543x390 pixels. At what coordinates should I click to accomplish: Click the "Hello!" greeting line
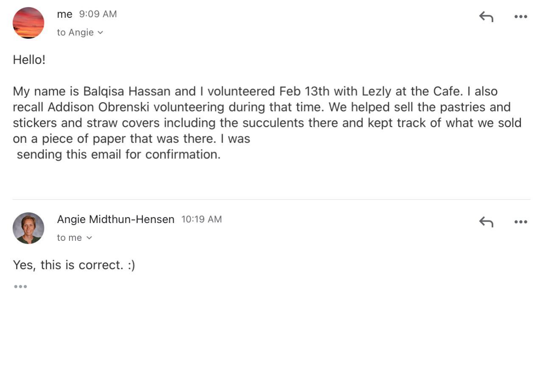click(x=29, y=60)
